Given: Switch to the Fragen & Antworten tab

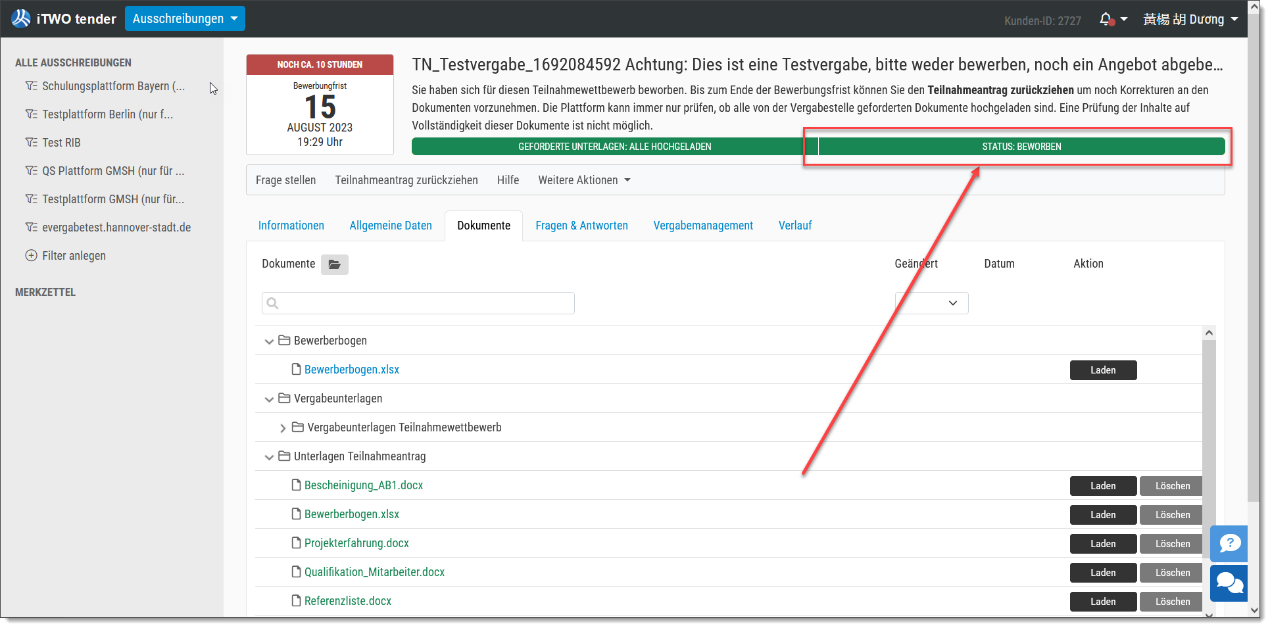Looking at the screenshot, I should click(581, 226).
